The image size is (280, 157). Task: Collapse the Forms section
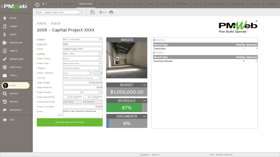[x=154, y=40]
